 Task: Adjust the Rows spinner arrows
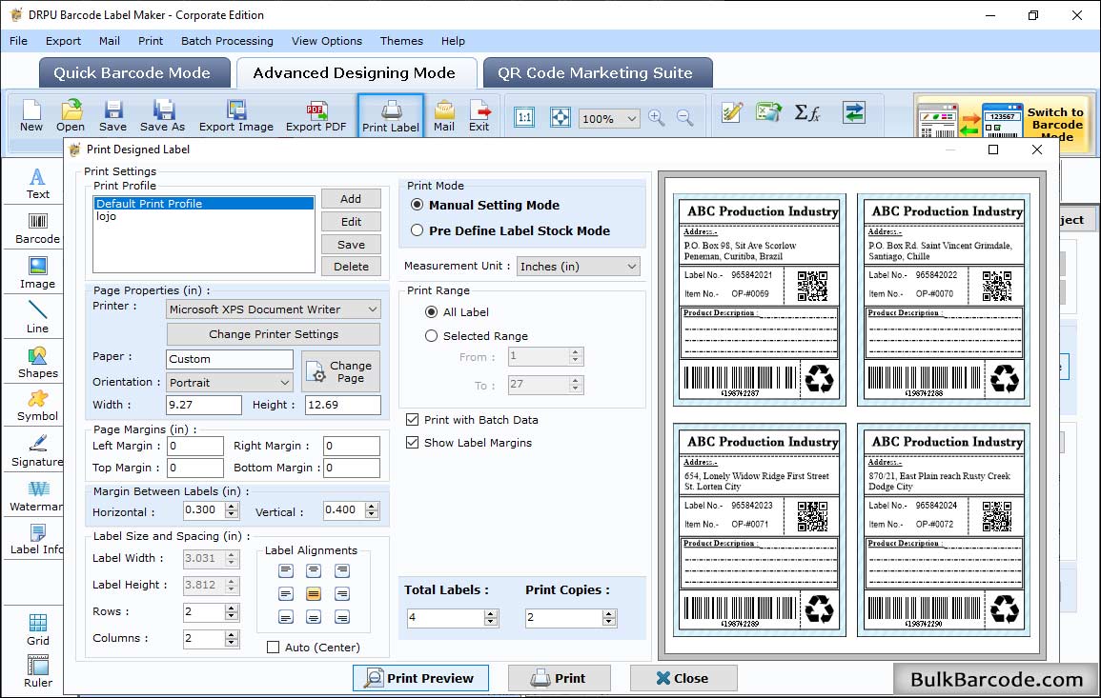tap(232, 612)
